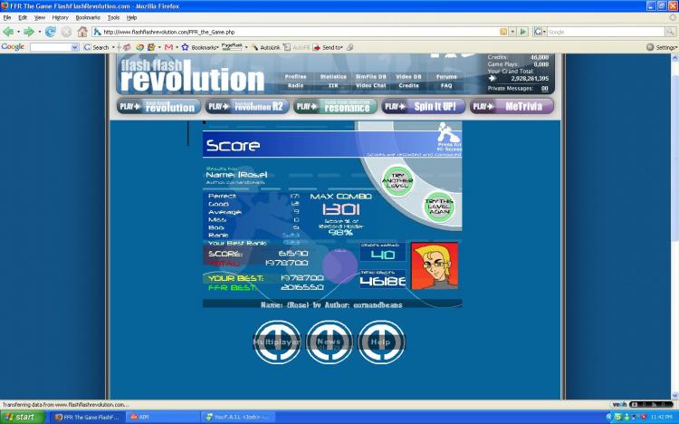
Task: Expand the Google toolbar search box dropdown
Action: (x=75, y=47)
